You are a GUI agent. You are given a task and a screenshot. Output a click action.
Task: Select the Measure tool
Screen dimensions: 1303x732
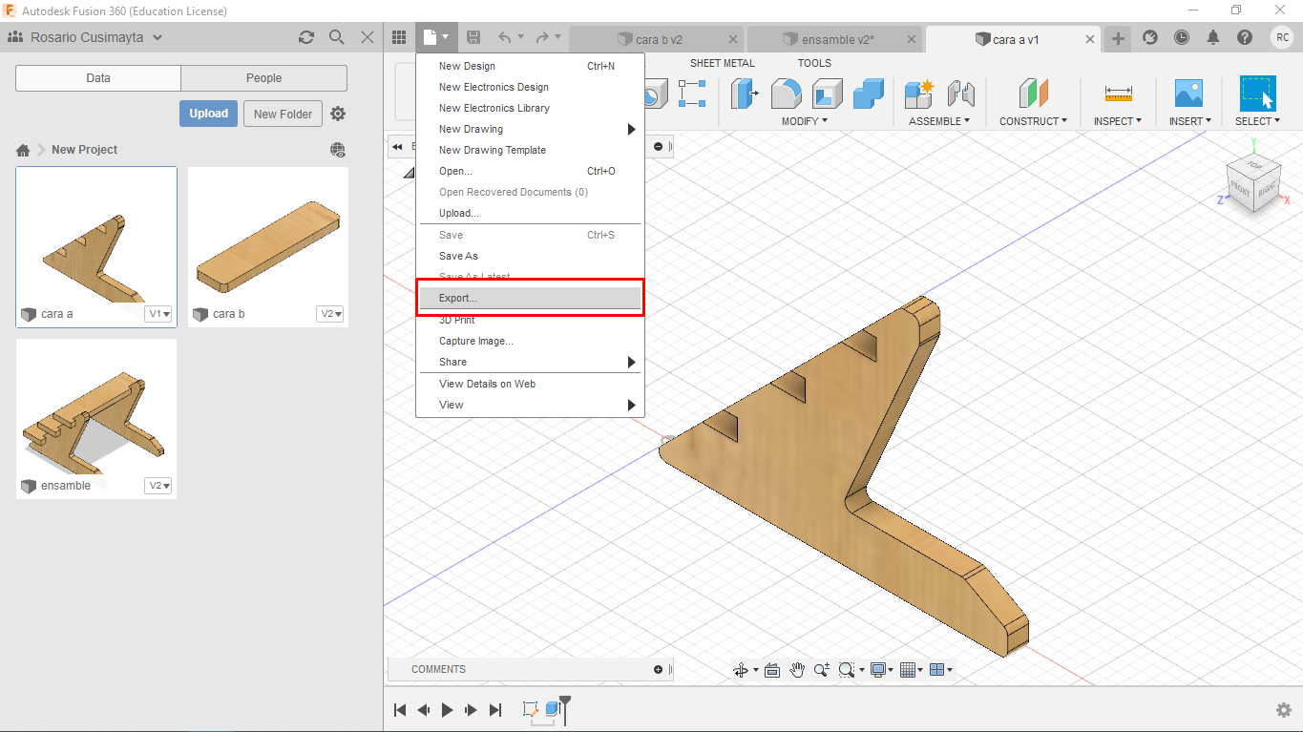pyautogui.click(x=1118, y=94)
